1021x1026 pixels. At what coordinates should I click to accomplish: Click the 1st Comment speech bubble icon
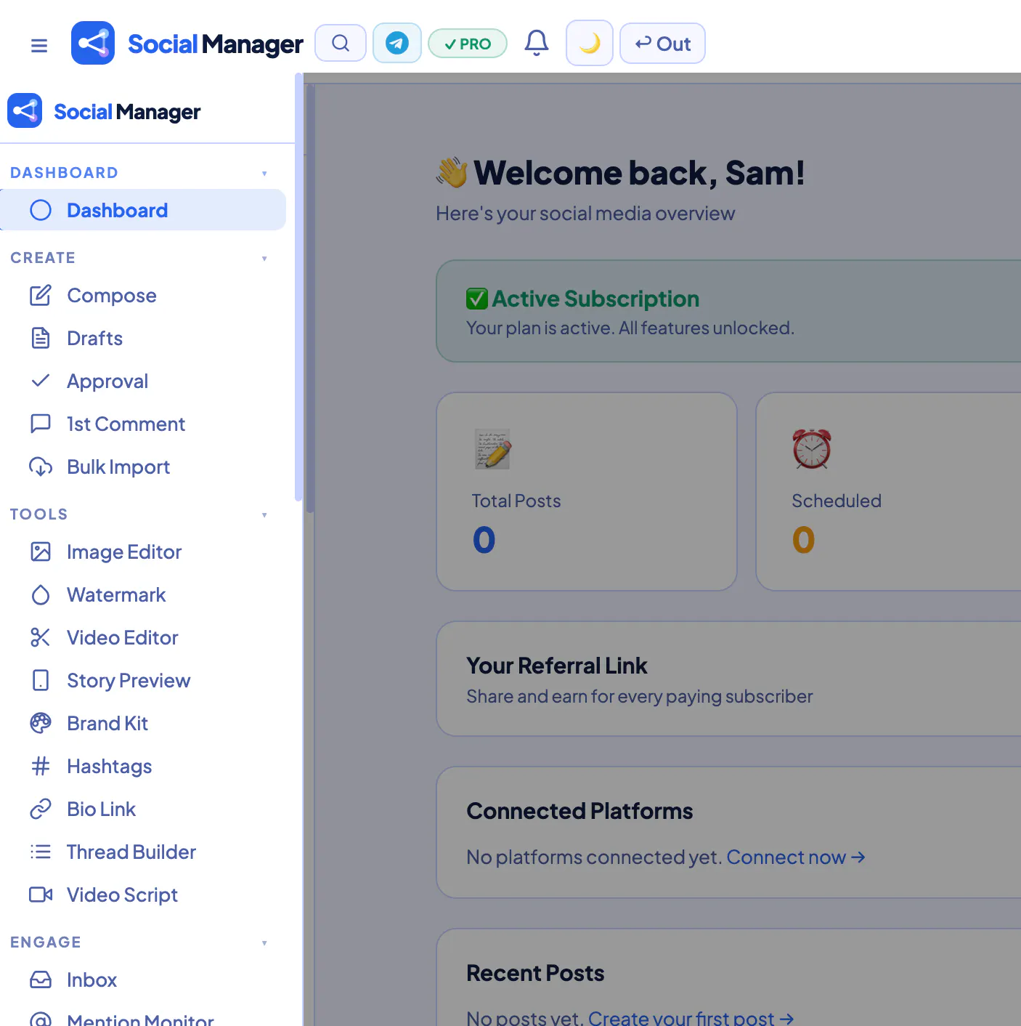[x=41, y=424]
